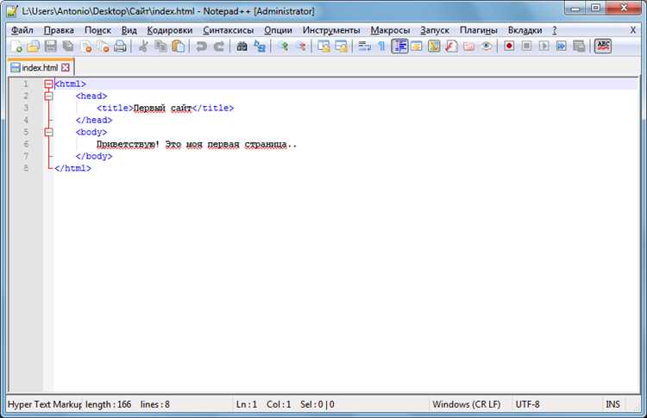Click Windows (CR LF) in status bar
Screen dimensions: 647x418
(x=466, y=404)
